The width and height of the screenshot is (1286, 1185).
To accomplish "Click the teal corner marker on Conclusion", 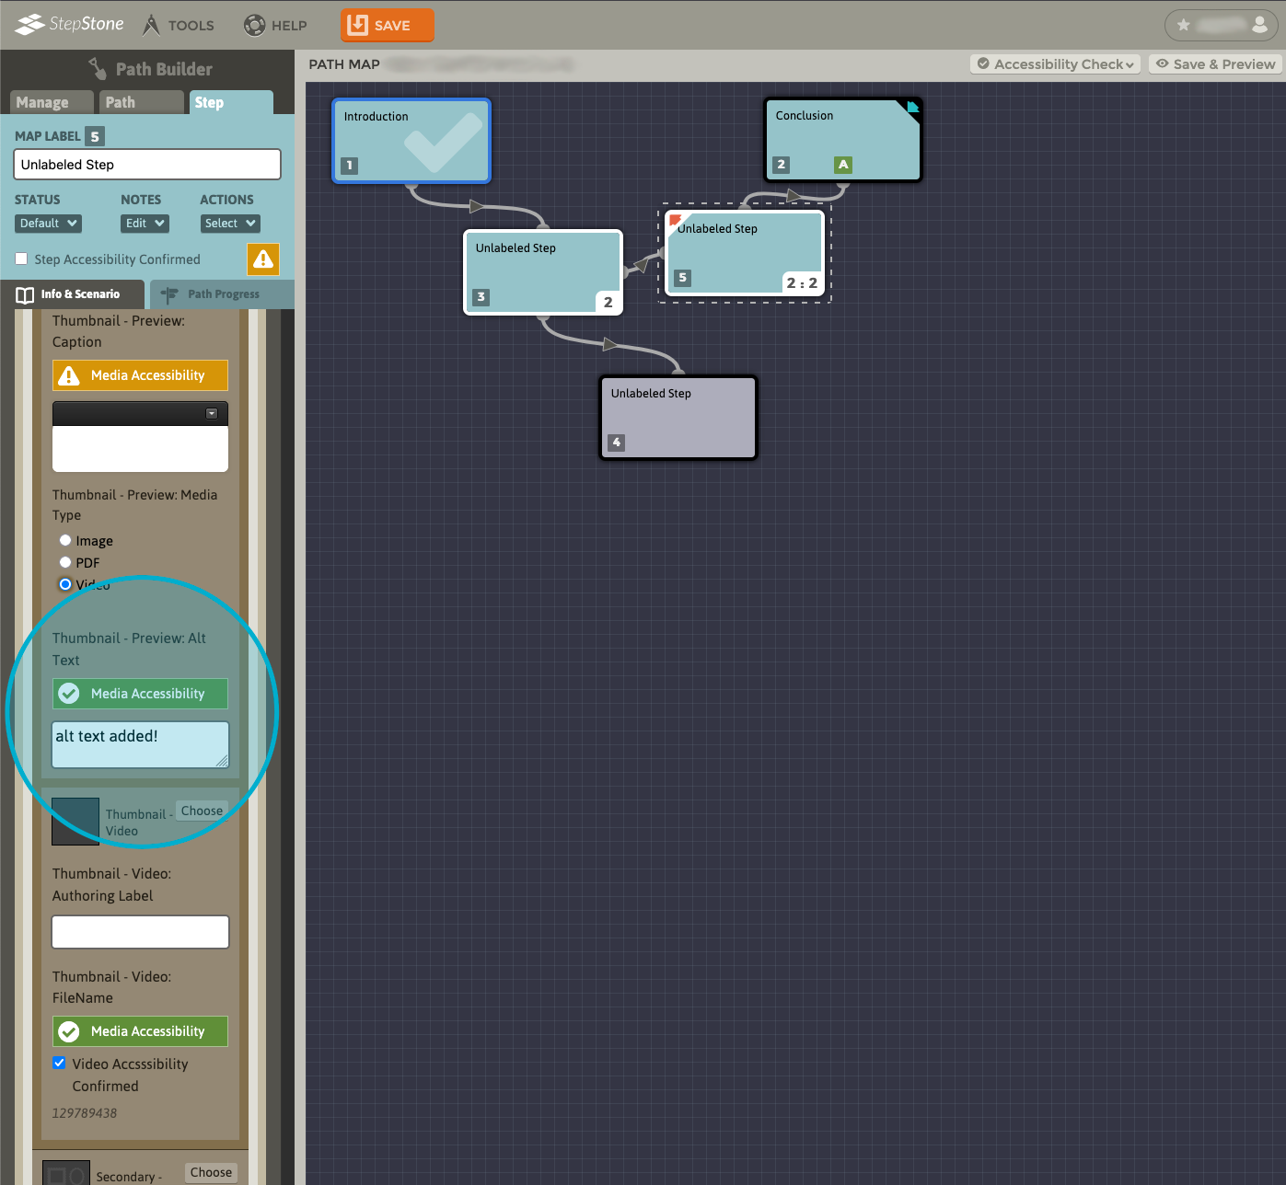I will point(912,108).
